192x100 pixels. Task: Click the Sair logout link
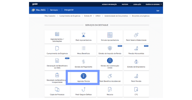click(x=158, y=10)
